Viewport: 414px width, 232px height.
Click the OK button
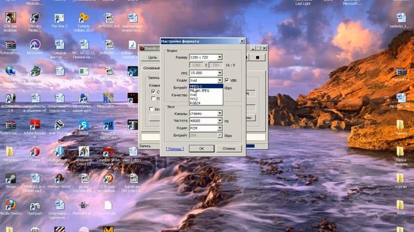pyautogui.click(x=201, y=149)
